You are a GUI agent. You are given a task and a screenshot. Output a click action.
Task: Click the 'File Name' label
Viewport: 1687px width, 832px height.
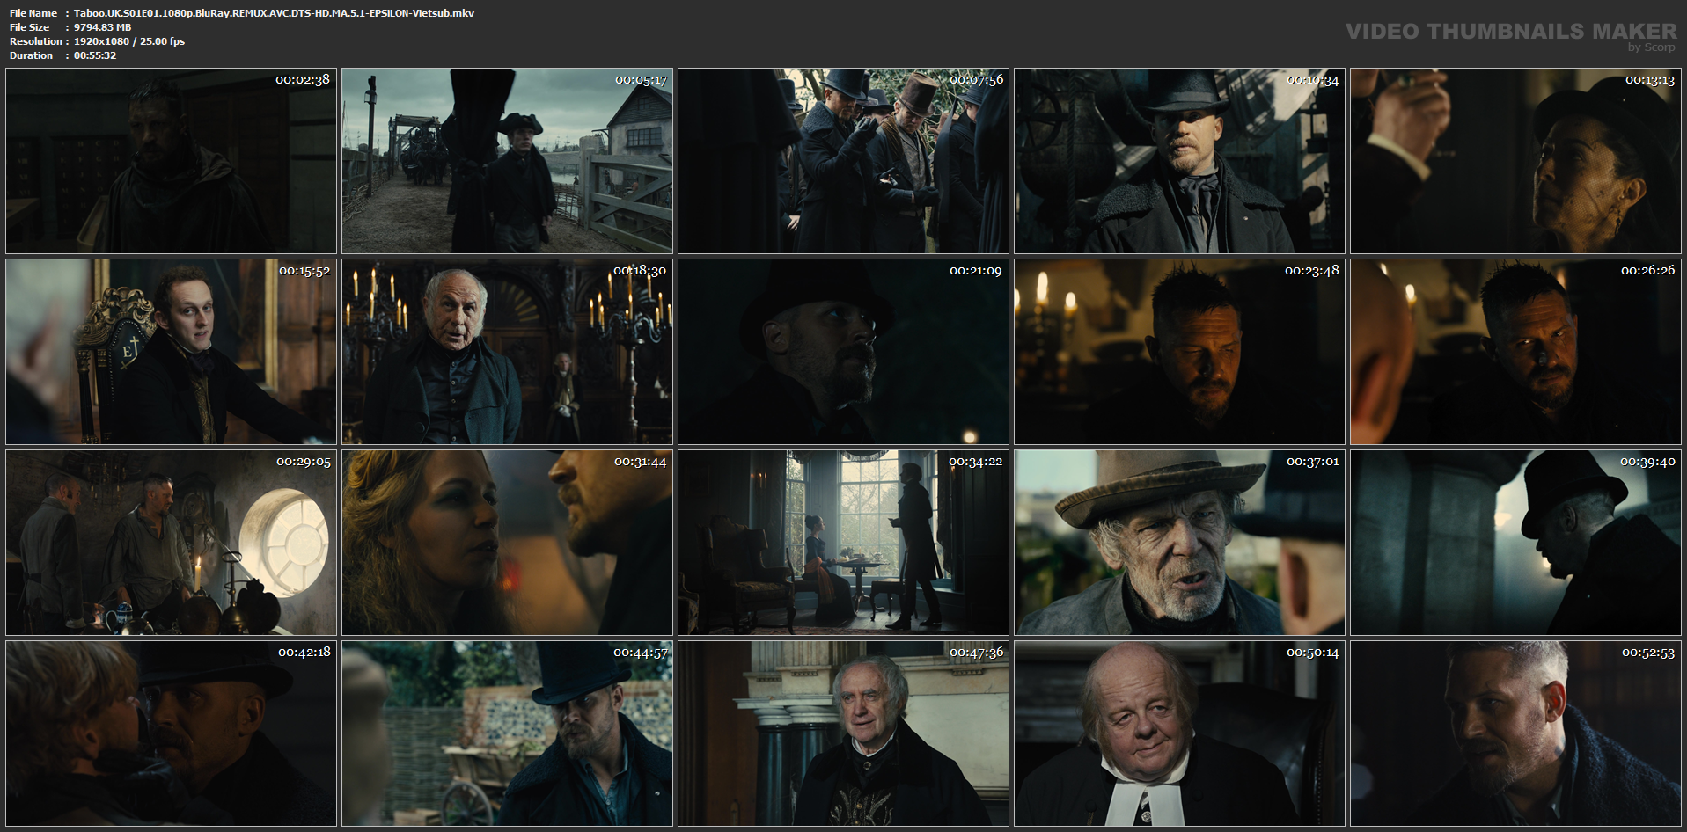(33, 13)
